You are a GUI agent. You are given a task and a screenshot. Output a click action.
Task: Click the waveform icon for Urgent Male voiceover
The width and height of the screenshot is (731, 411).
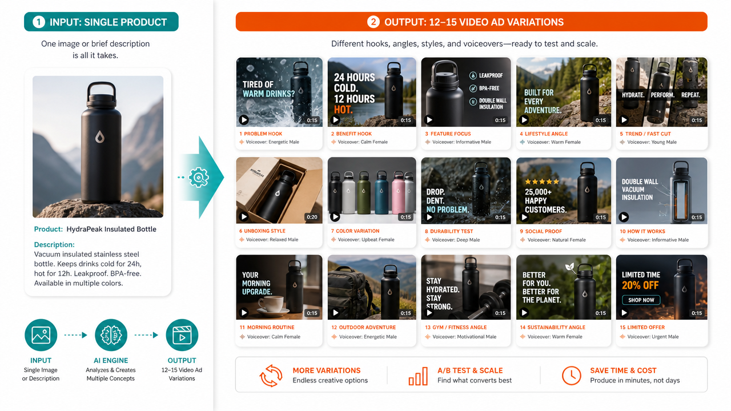[623, 337]
